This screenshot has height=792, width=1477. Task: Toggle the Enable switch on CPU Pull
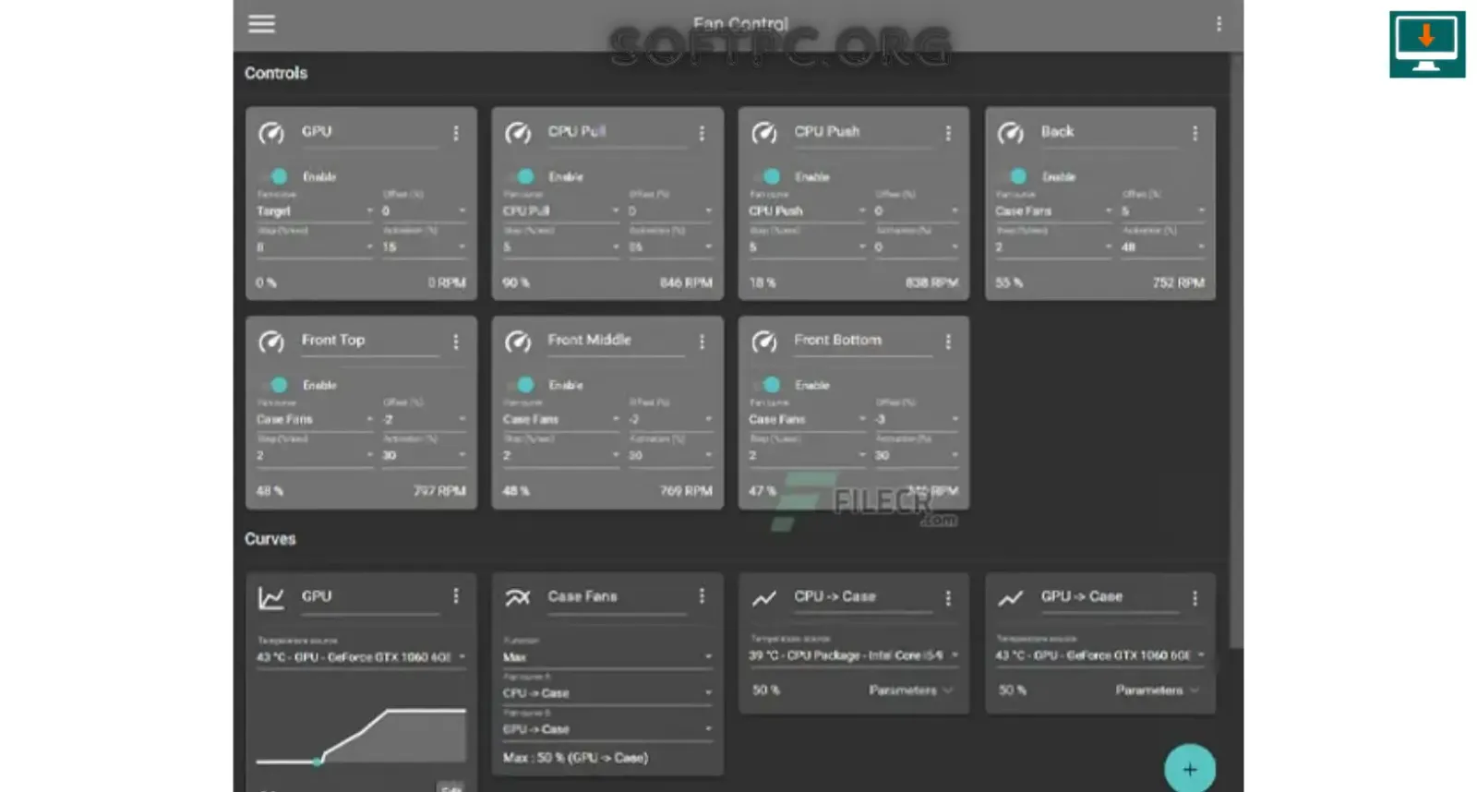pyautogui.click(x=522, y=176)
